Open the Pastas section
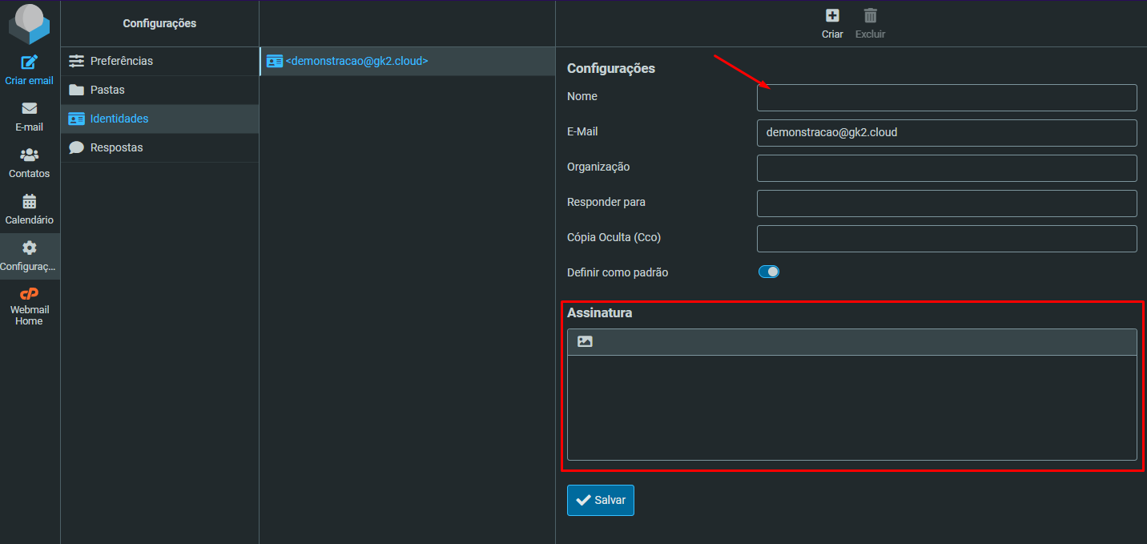The height and width of the screenshot is (544, 1147). pos(107,90)
